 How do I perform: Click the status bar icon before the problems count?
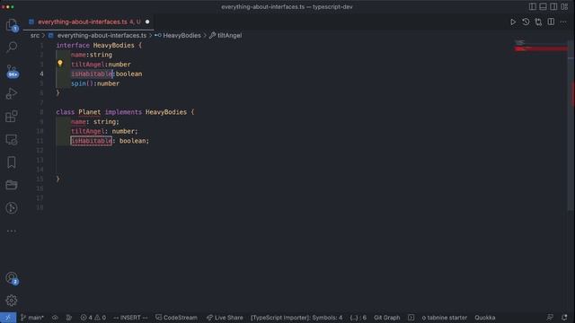[69, 318]
